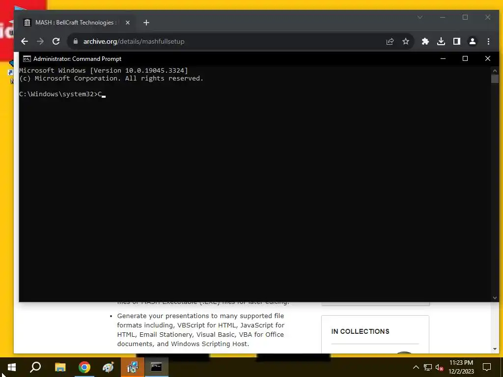This screenshot has height=377, width=503.
Task: Click the Microsoft Windows version line
Action: click(104, 71)
